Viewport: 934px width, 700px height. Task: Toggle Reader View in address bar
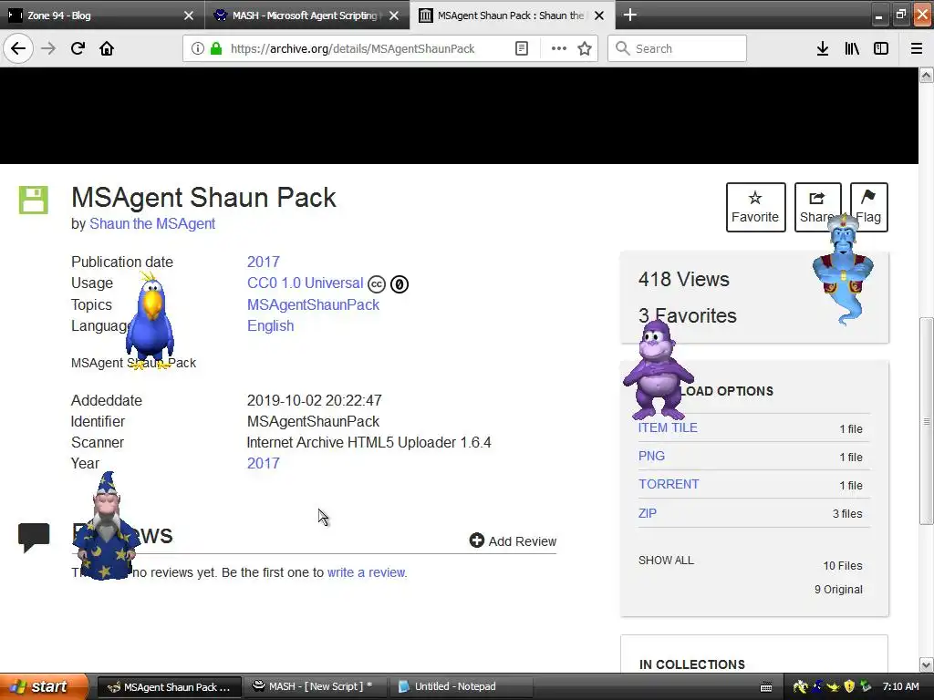(x=521, y=48)
